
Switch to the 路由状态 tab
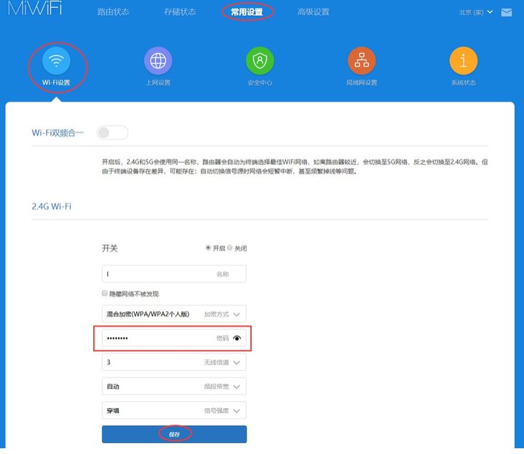(x=113, y=12)
